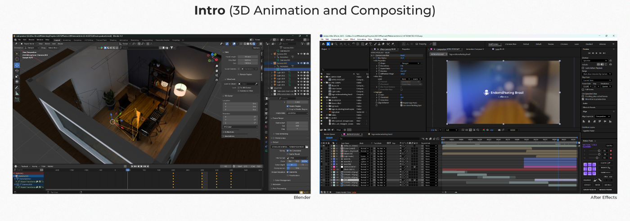Click the ADD NULL Motion Tools button
Screen dimensions: 630x221
click(x=608, y=185)
